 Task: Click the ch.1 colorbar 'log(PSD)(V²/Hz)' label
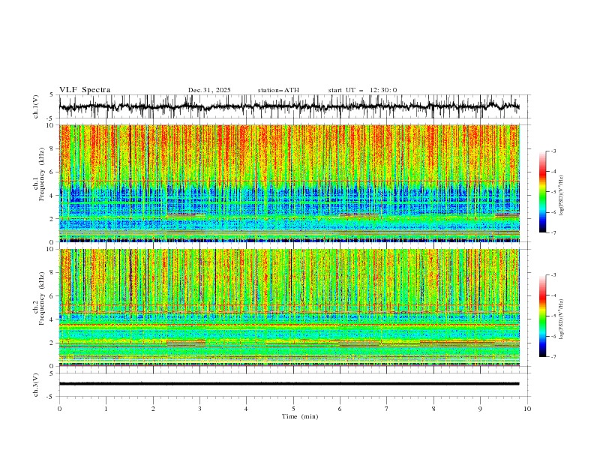(x=562, y=196)
